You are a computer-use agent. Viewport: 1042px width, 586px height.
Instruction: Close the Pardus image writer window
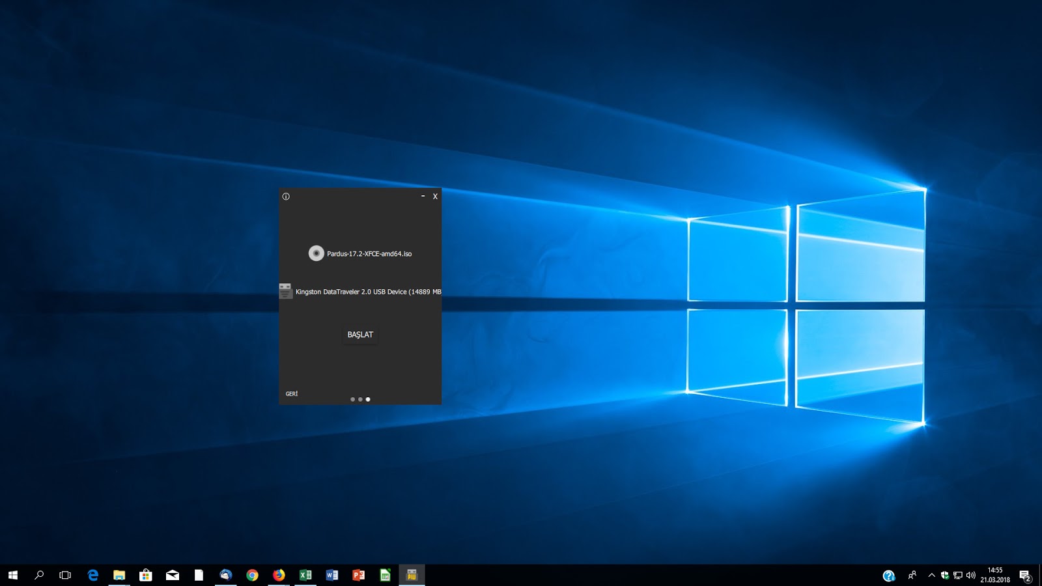pyautogui.click(x=435, y=196)
